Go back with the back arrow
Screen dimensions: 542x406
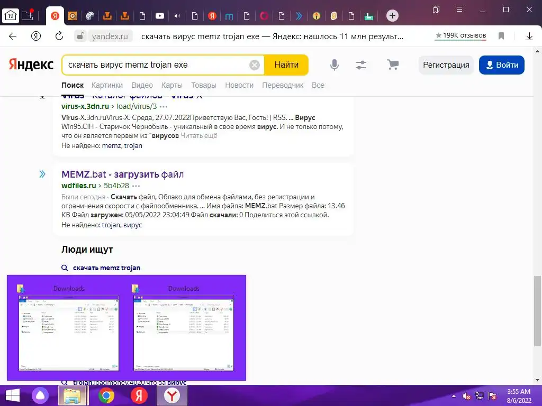pyautogui.click(x=13, y=36)
